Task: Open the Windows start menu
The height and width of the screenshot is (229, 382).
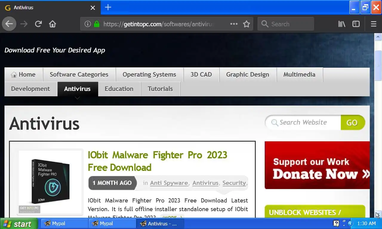Action: tap(19, 224)
